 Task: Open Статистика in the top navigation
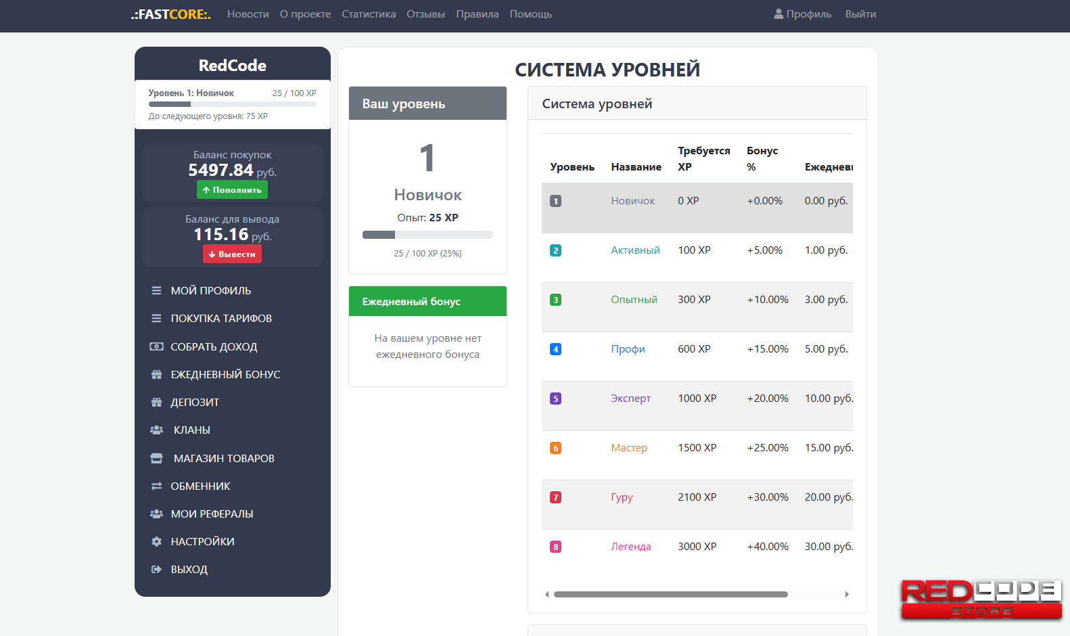369,14
